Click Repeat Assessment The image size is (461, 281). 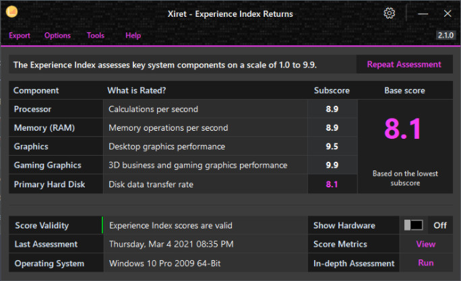pyautogui.click(x=404, y=65)
